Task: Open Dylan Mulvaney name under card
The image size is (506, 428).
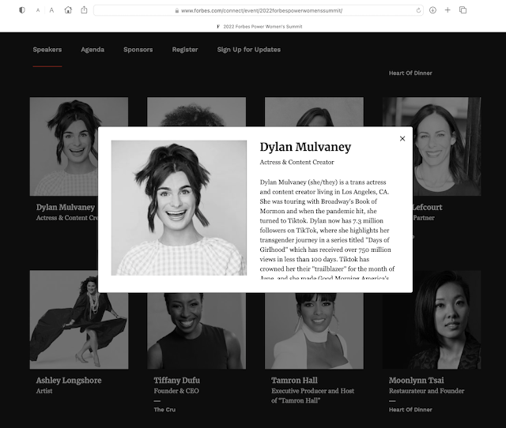Action: pyautogui.click(x=66, y=207)
